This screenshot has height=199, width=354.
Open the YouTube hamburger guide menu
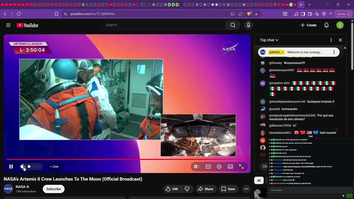point(8,25)
